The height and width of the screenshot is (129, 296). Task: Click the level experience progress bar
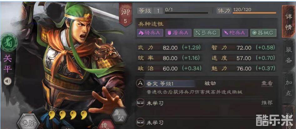(x=186, y=13)
